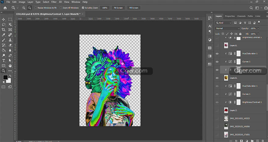Select the Rectangle shape tool

pyautogui.click(x=3, y=66)
